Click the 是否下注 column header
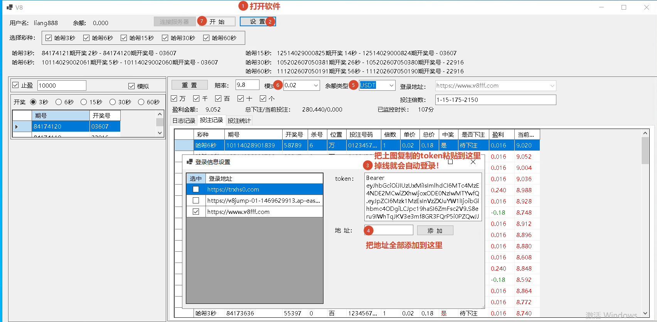657x322 pixels. (x=473, y=134)
